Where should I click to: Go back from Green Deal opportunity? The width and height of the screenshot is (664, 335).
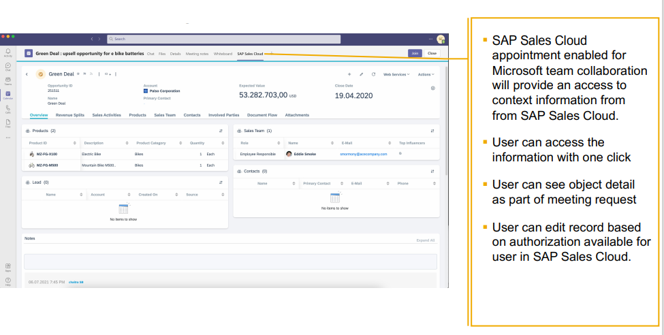point(27,74)
